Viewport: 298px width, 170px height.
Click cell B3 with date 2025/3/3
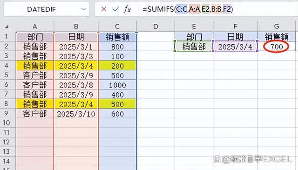76,56
